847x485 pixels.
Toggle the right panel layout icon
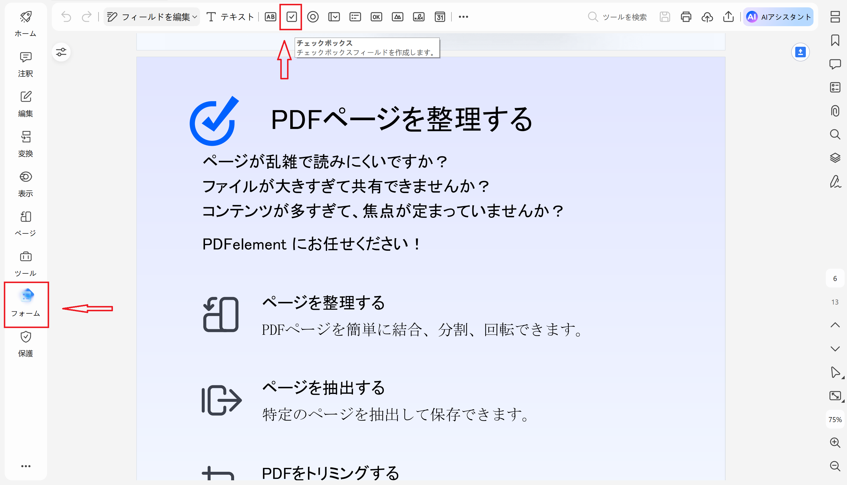tap(835, 17)
